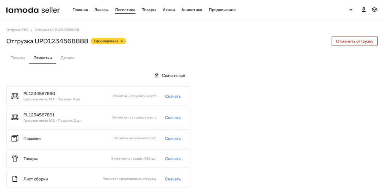Screen dimensions: 384x190
Task: Open the Логистика menu item
Action: [x=125, y=10]
